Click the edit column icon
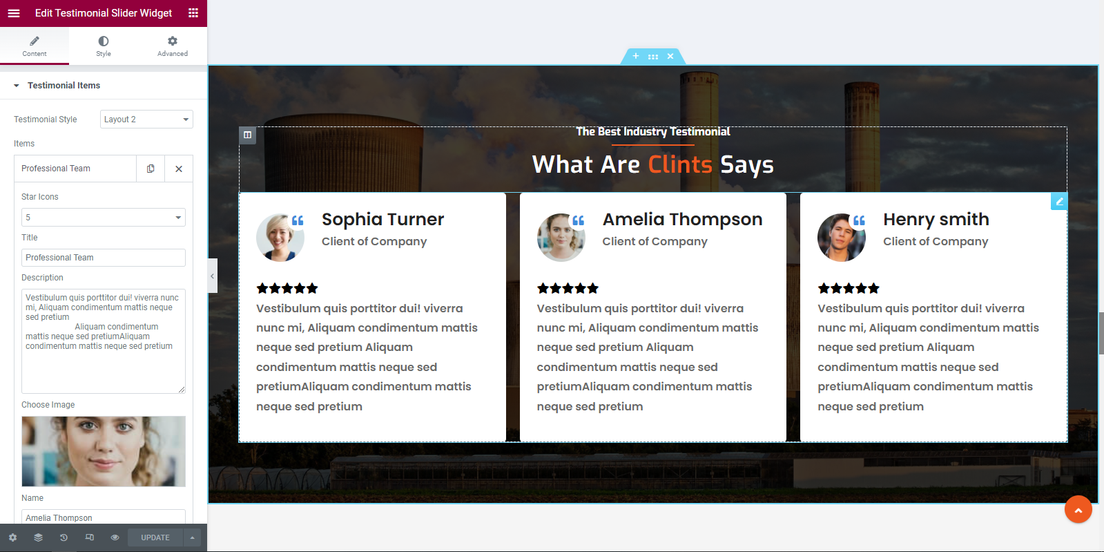 (248, 135)
